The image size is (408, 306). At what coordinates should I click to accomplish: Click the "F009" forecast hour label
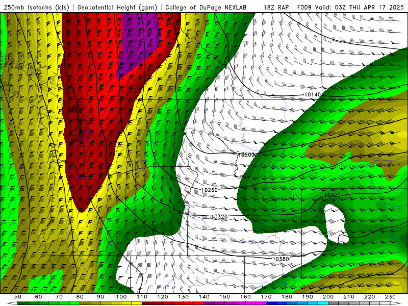304,7
